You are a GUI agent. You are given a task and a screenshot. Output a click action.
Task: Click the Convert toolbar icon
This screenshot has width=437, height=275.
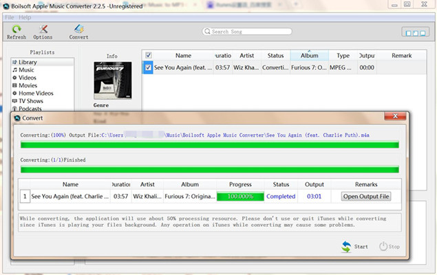point(79,29)
